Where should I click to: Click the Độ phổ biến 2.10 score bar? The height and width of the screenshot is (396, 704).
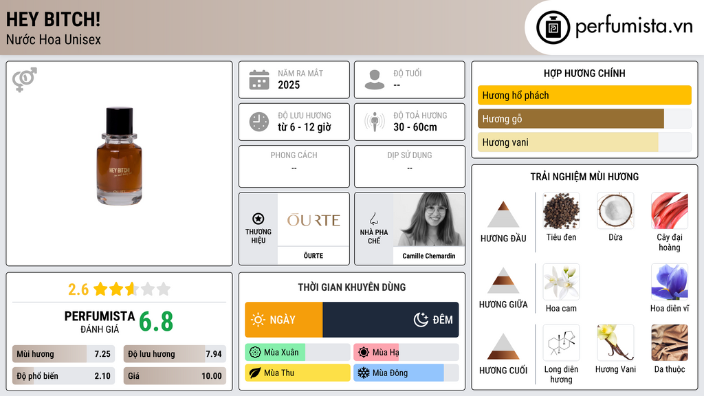point(63,376)
